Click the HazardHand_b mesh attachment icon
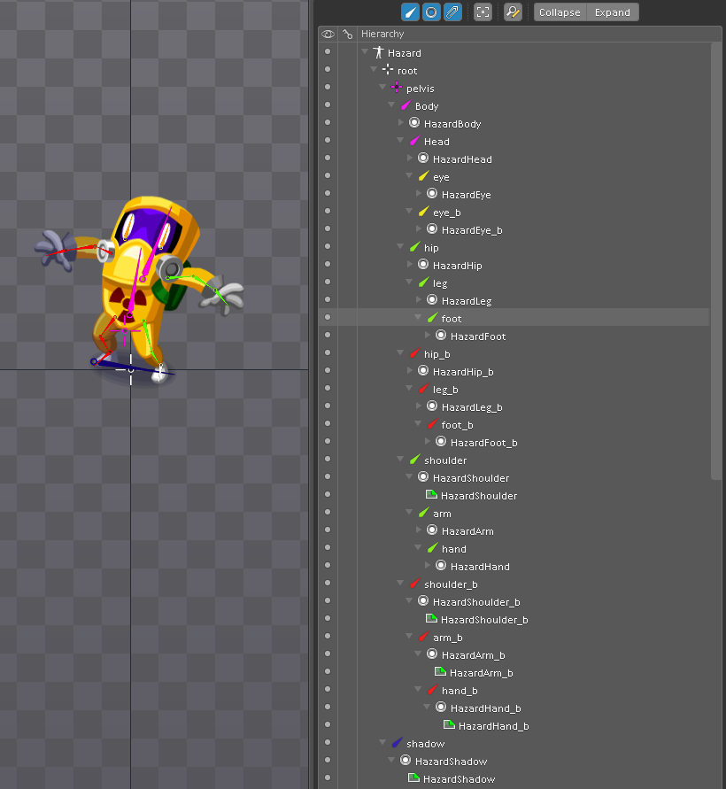The image size is (726, 789). click(x=449, y=724)
